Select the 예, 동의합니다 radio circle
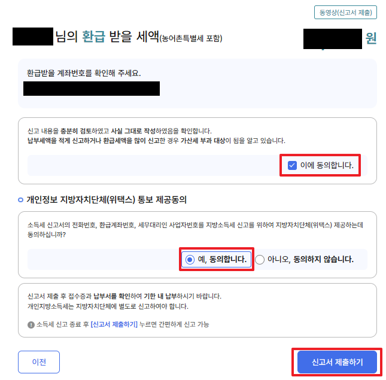The height and width of the screenshot is (380, 386). click(190, 259)
